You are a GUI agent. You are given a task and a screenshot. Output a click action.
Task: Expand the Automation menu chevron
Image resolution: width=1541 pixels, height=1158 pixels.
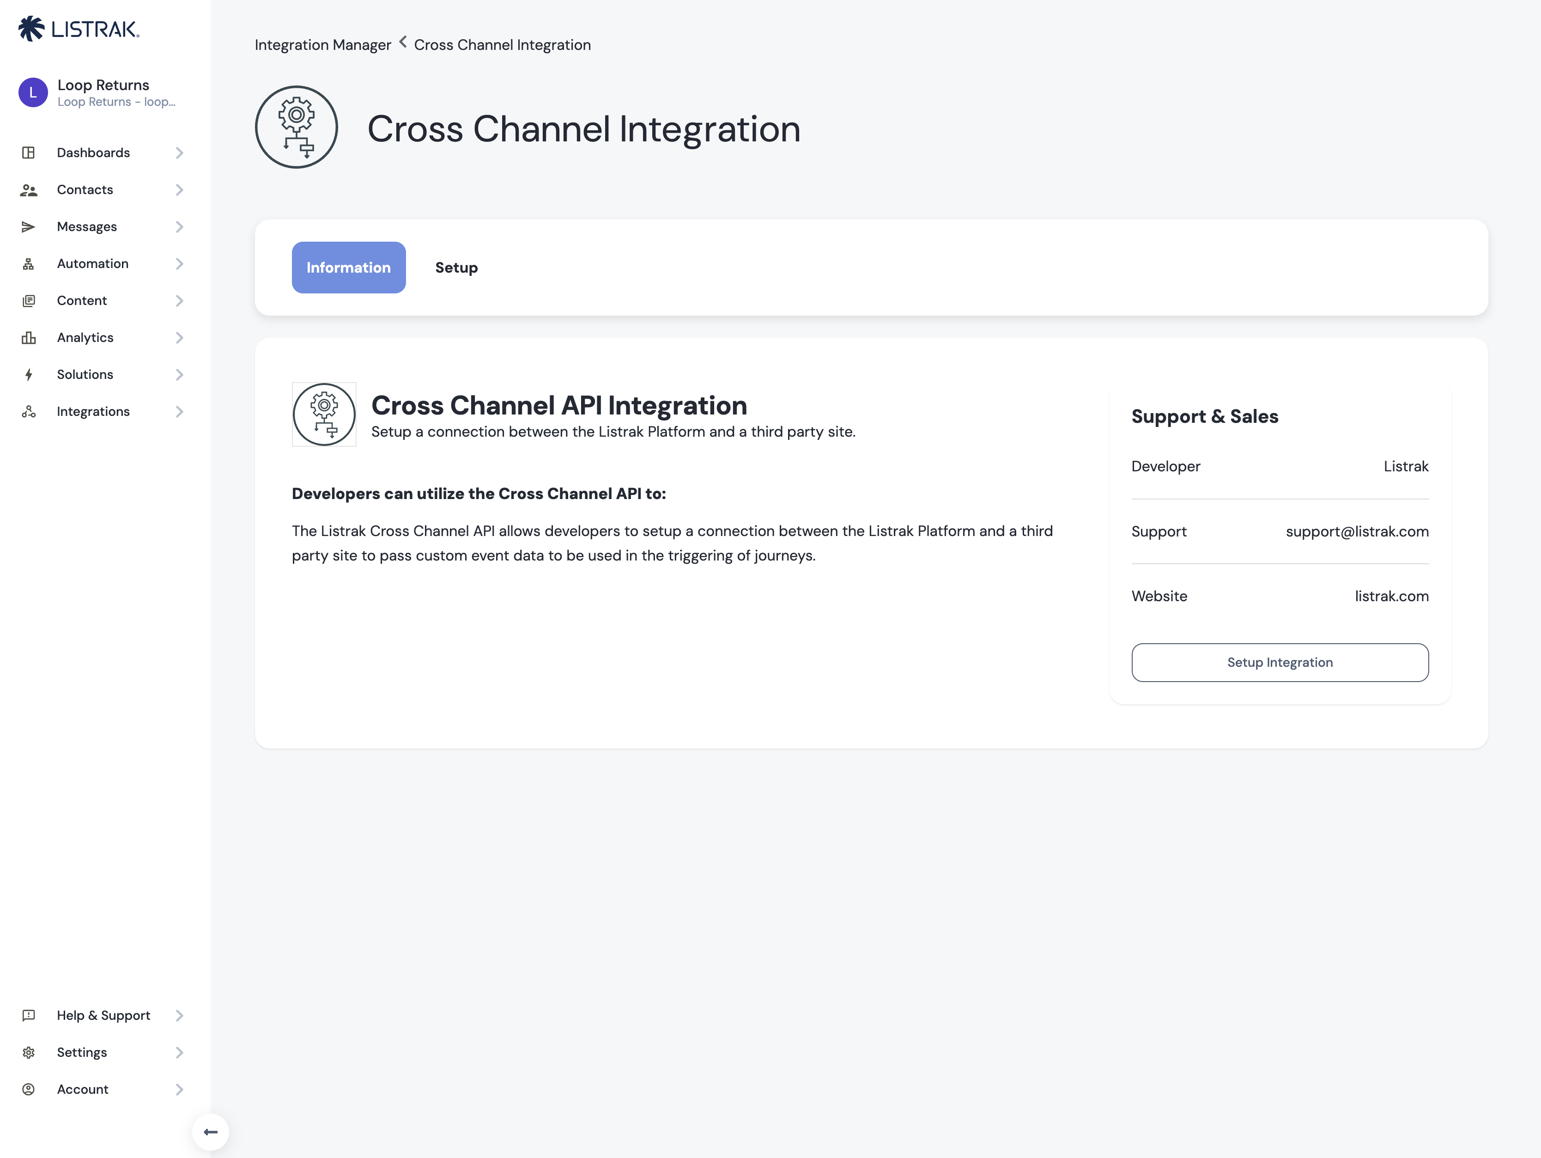pyautogui.click(x=180, y=263)
